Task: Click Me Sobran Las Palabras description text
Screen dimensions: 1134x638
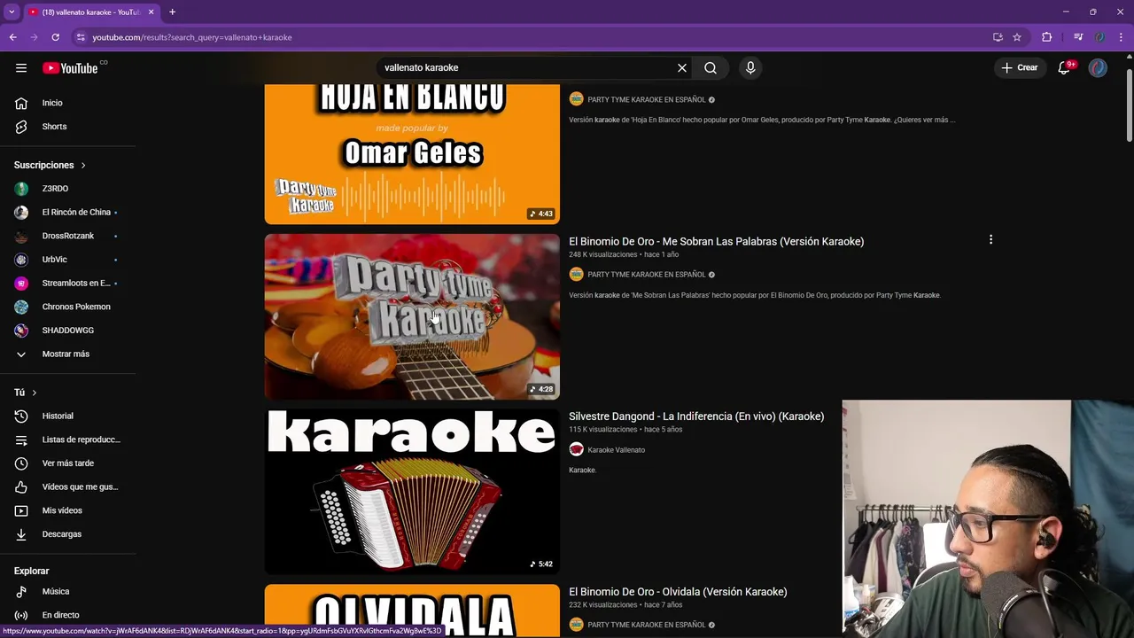Action: pos(754,295)
